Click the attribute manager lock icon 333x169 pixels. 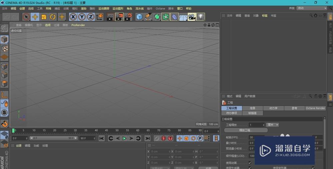click(316, 96)
